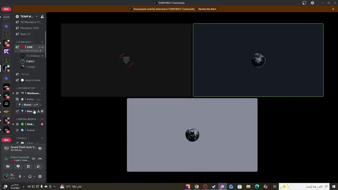The image size is (338, 190).
Task: Open the Help question mark icon
Action: pos(312,3)
